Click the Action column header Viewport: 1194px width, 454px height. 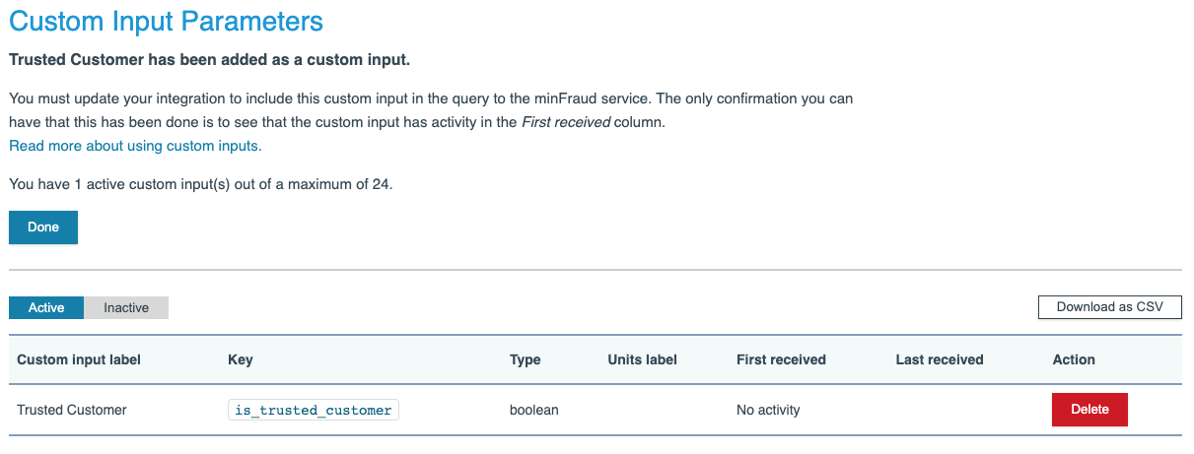point(1074,359)
